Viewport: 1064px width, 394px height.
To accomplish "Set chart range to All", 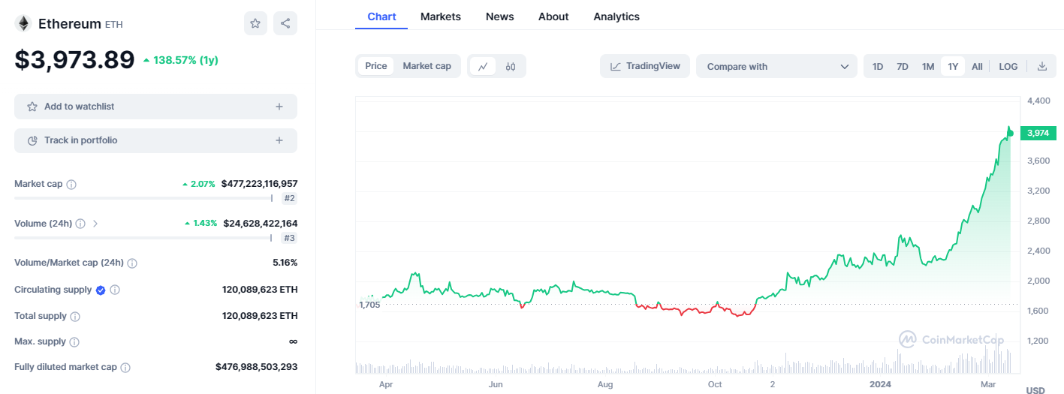I will pos(977,66).
